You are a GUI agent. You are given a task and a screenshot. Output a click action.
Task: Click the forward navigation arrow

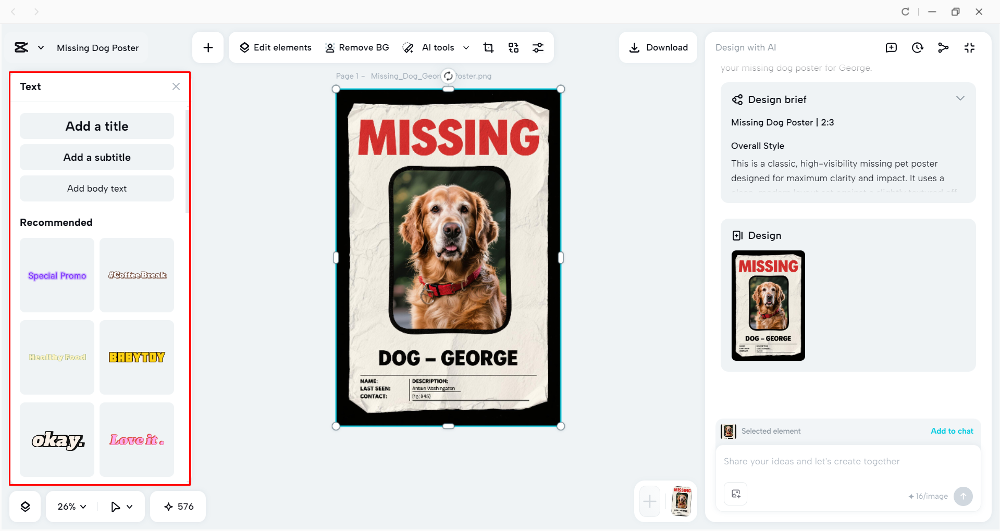pos(36,11)
